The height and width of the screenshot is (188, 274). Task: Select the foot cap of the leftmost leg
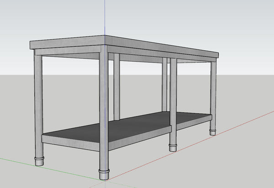point(39,161)
